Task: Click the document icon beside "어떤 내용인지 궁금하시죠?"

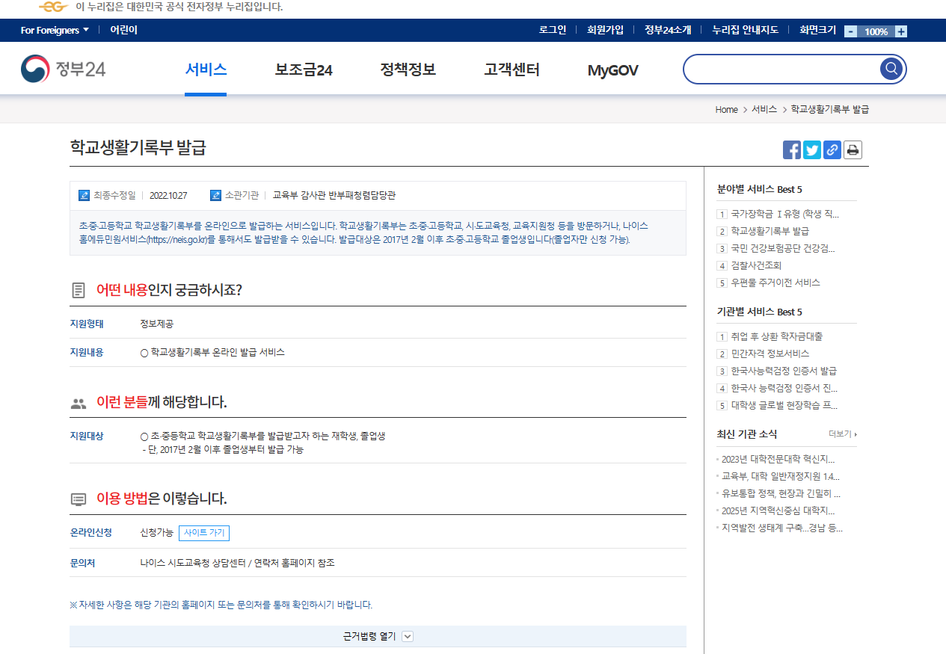Action: coord(77,291)
